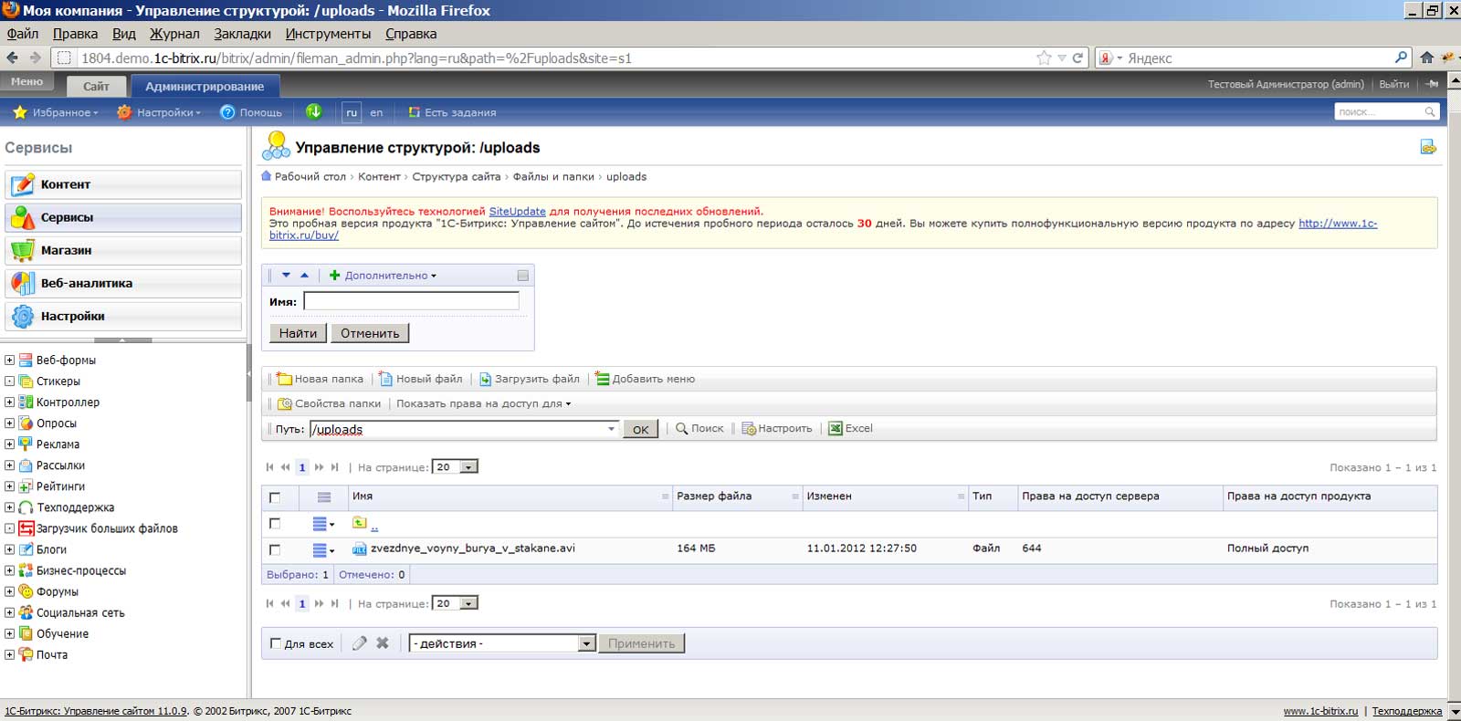Viewport: 1461px width, 721px height.
Task: Open the '- действия -' dropdown
Action: click(502, 643)
